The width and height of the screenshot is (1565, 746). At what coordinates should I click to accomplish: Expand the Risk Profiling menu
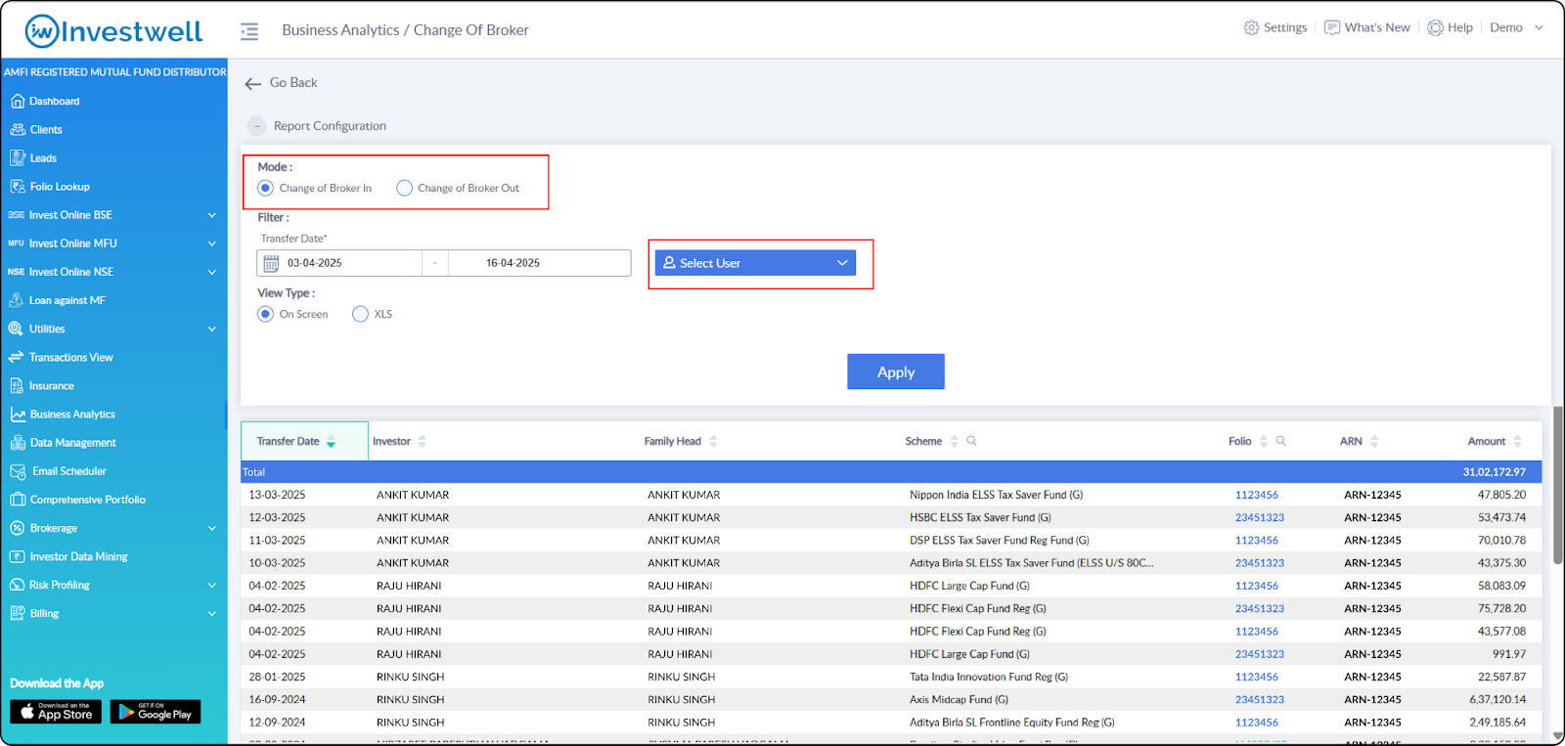click(x=212, y=585)
